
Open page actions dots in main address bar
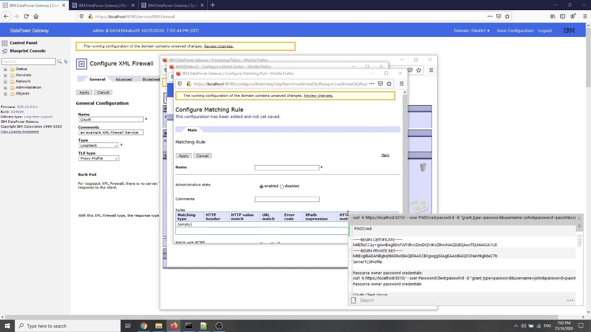pyautogui.click(x=490, y=17)
